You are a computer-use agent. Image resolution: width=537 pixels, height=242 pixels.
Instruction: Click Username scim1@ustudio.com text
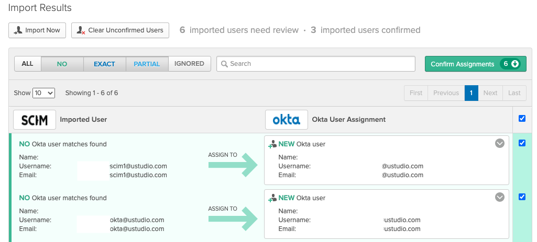coord(138,166)
